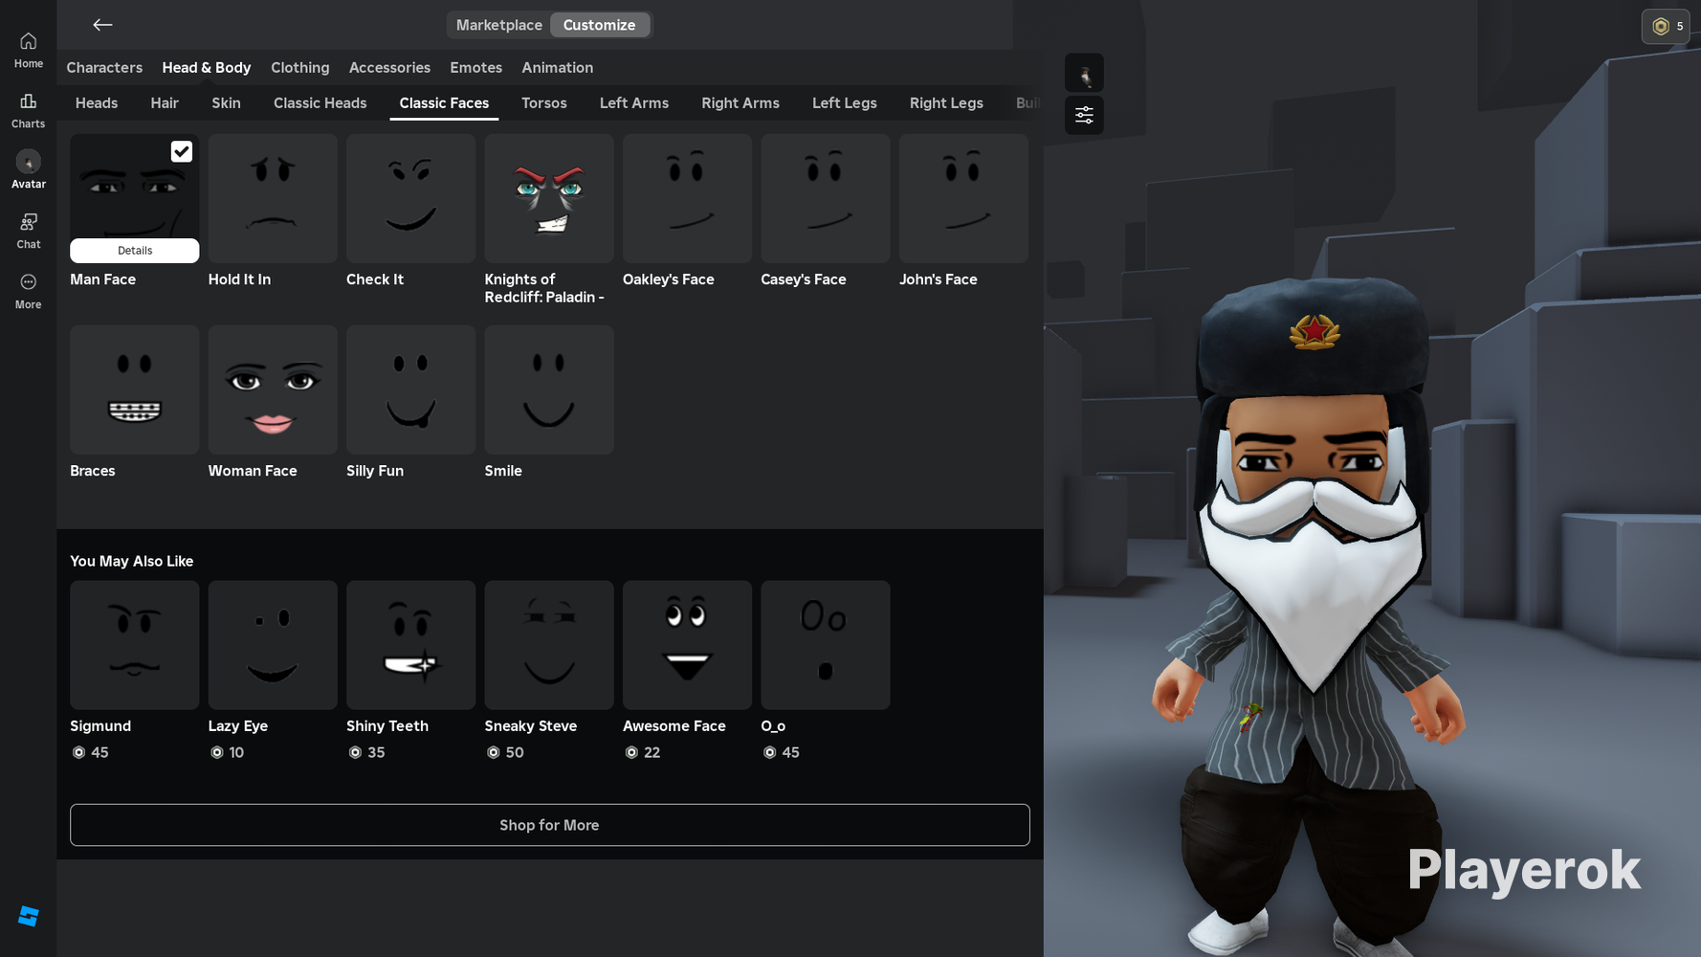Image resolution: width=1701 pixels, height=957 pixels.
Task: Switch to the Accessories tab
Action: point(389,67)
